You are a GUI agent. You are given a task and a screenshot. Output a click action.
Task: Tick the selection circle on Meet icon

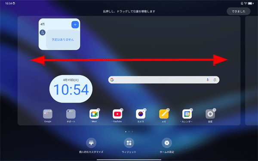click(98, 110)
